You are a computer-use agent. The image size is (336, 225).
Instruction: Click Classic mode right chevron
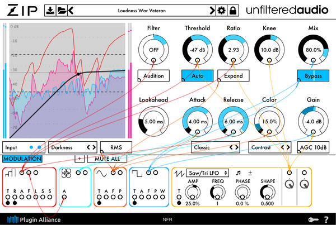click(237, 147)
